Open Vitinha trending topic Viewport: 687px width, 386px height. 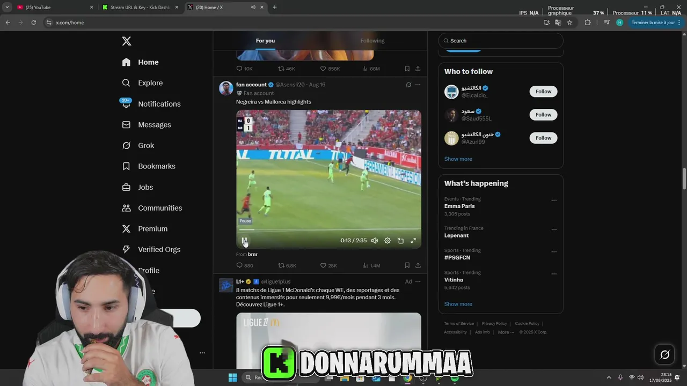click(x=454, y=280)
